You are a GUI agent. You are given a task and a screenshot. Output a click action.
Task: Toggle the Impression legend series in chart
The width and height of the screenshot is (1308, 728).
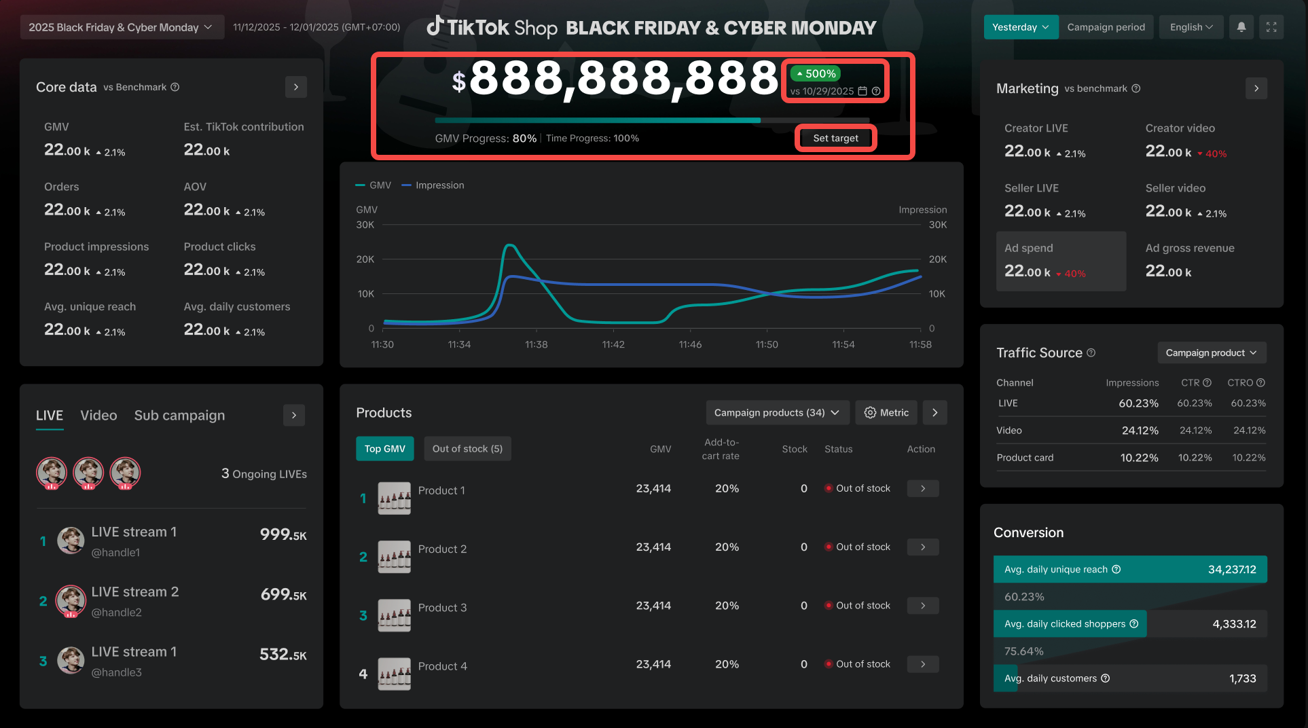pyautogui.click(x=433, y=185)
